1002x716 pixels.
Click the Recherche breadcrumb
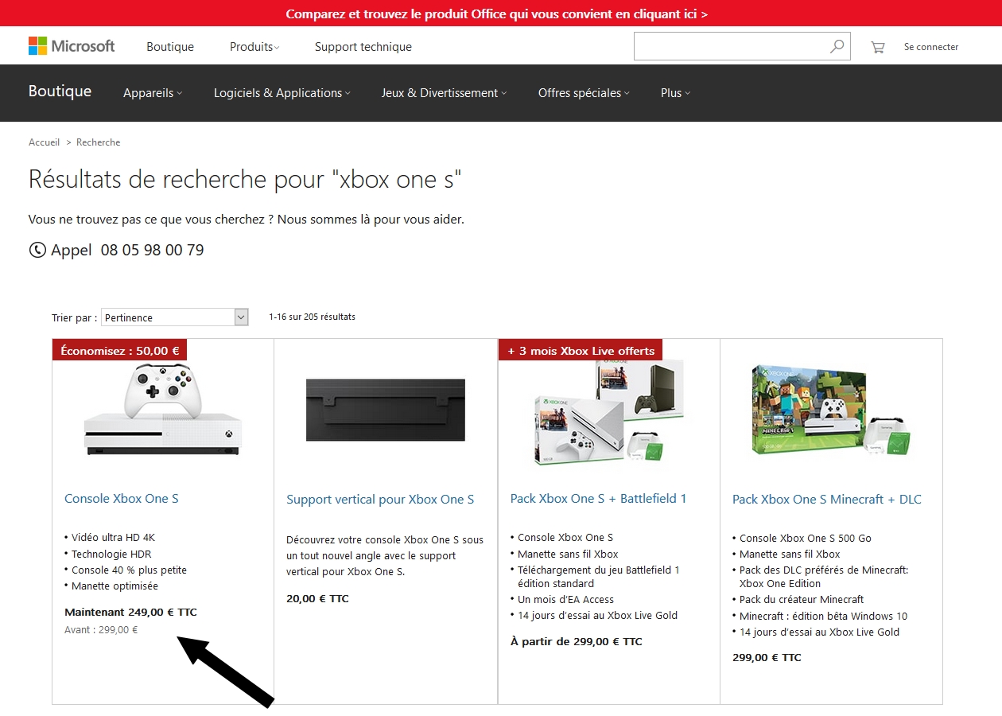[x=99, y=142]
